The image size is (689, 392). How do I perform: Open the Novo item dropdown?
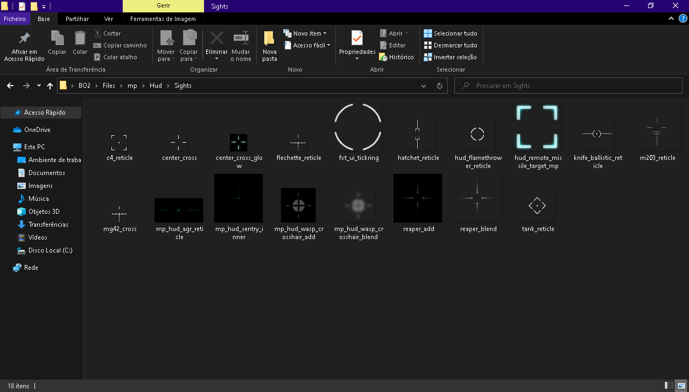(305, 33)
